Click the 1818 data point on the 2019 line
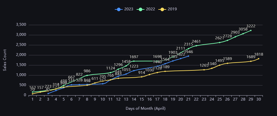This screenshot has width=277, height=116. click(258, 58)
